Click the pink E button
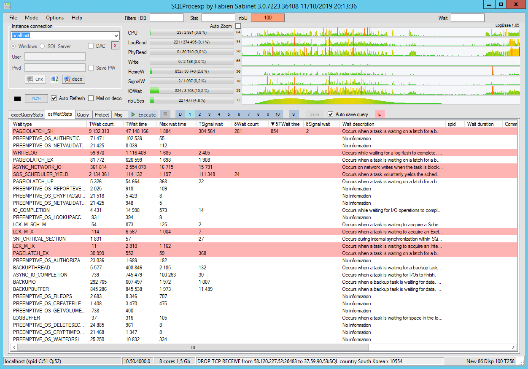 point(380,114)
